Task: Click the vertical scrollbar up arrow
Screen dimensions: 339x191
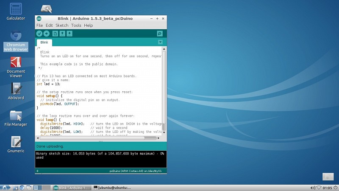Action: pos(164,49)
